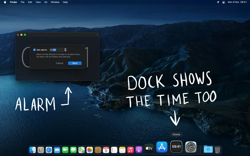Launch Music from the dock
This screenshot has width=250, height=156.
130,150
